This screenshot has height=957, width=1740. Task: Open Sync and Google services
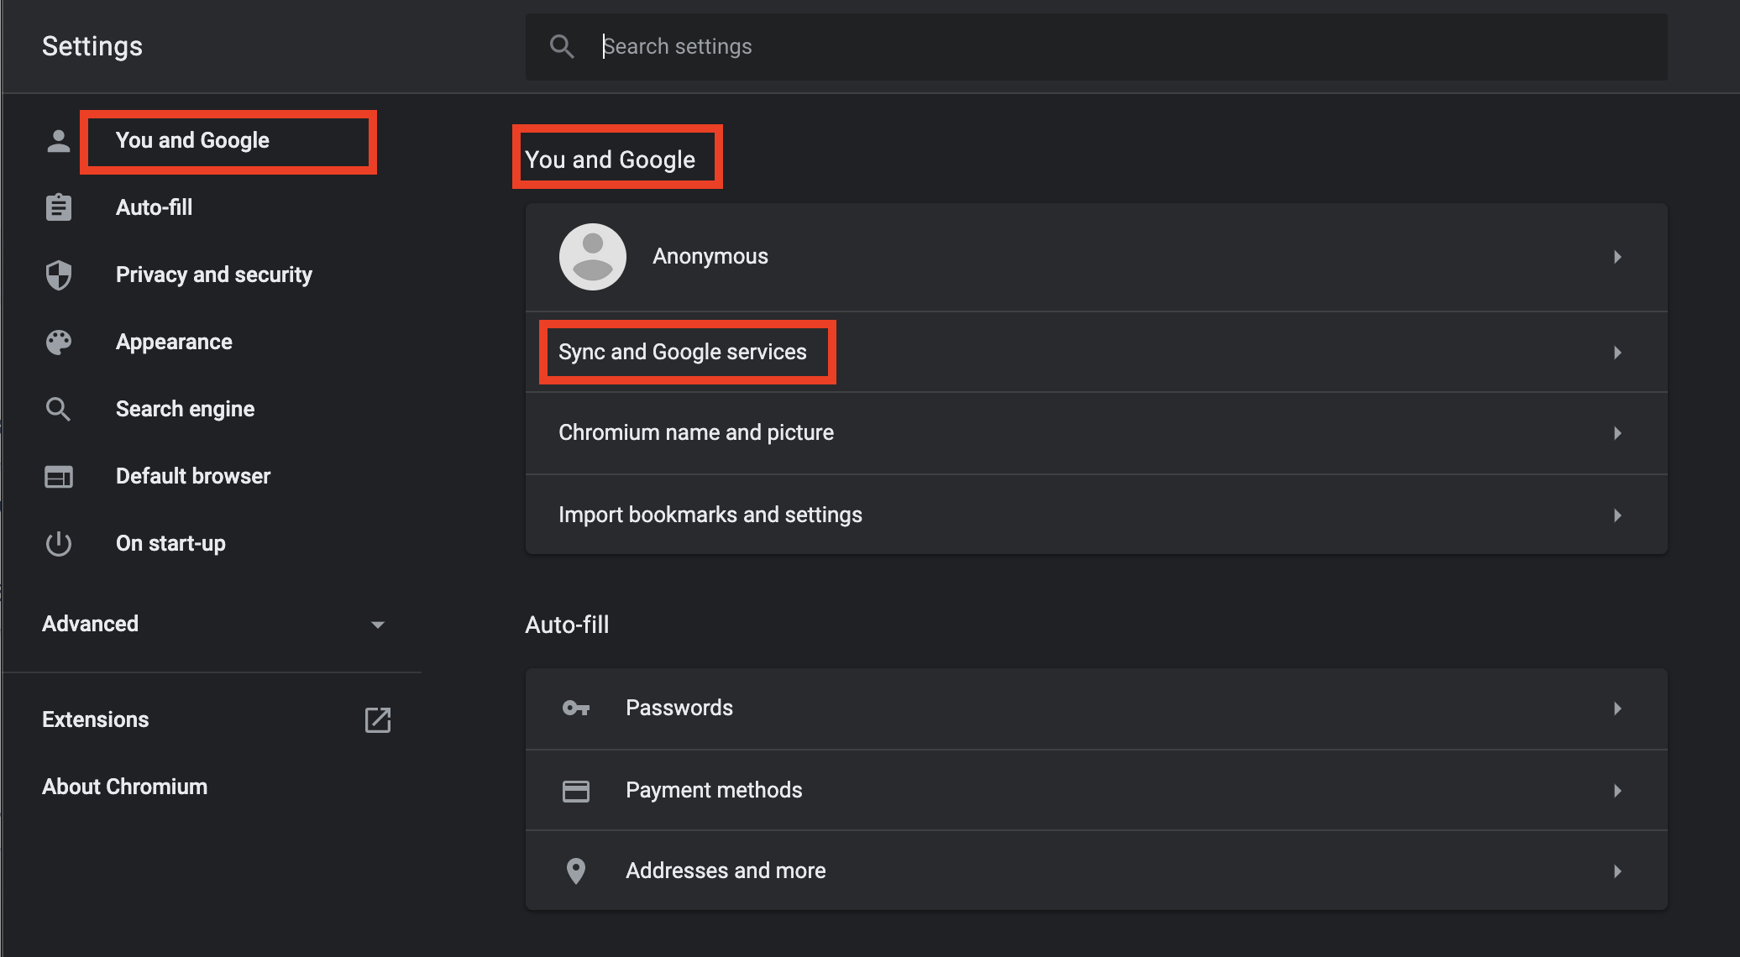click(x=681, y=352)
